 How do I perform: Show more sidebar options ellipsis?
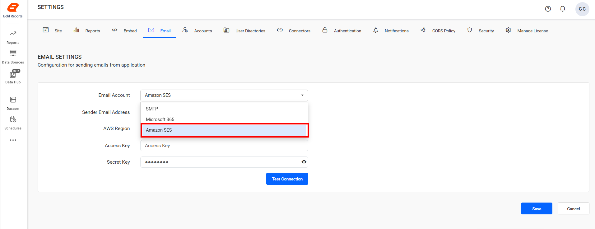tap(13, 140)
